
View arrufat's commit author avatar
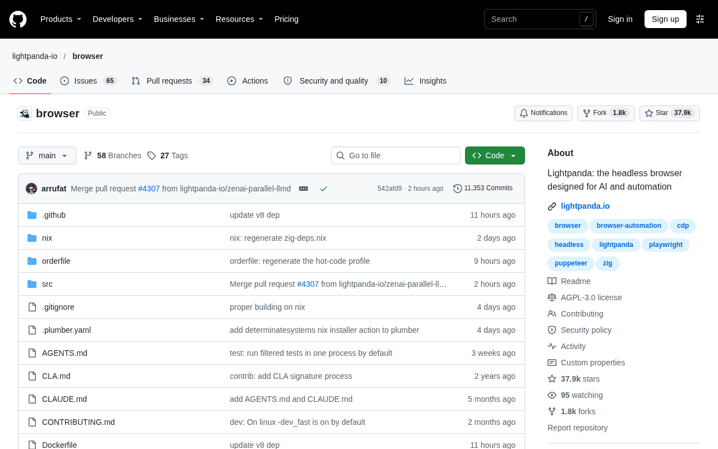[x=31, y=189]
